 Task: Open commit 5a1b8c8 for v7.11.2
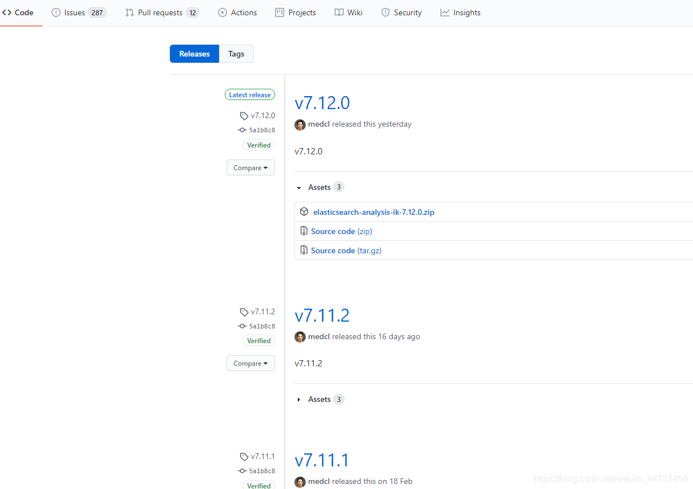click(x=262, y=326)
